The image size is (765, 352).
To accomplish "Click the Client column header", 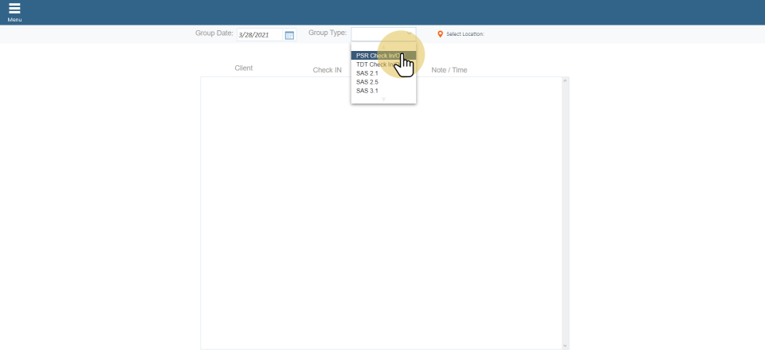I will (x=244, y=68).
